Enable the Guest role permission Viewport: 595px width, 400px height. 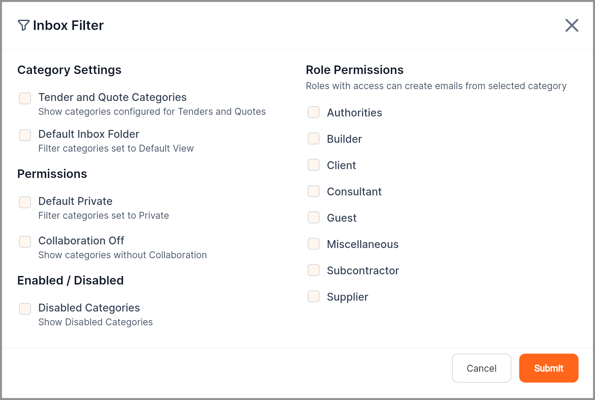pyautogui.click(x=313, y=217)
